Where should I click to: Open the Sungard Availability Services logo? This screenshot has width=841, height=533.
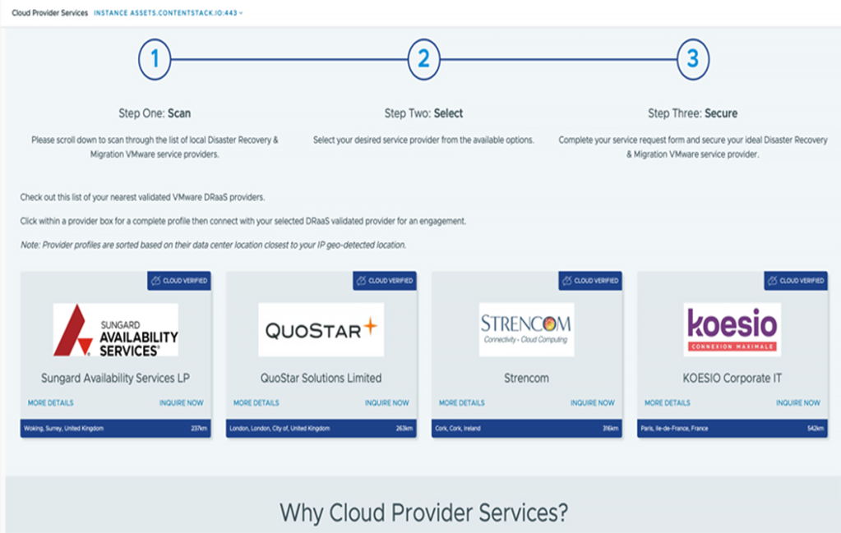pos(116,330)
